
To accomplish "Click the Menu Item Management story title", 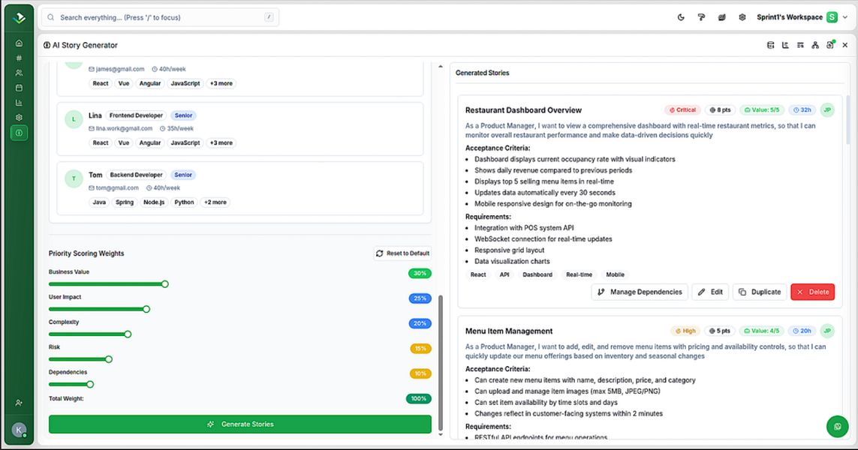I will point(509,331).
